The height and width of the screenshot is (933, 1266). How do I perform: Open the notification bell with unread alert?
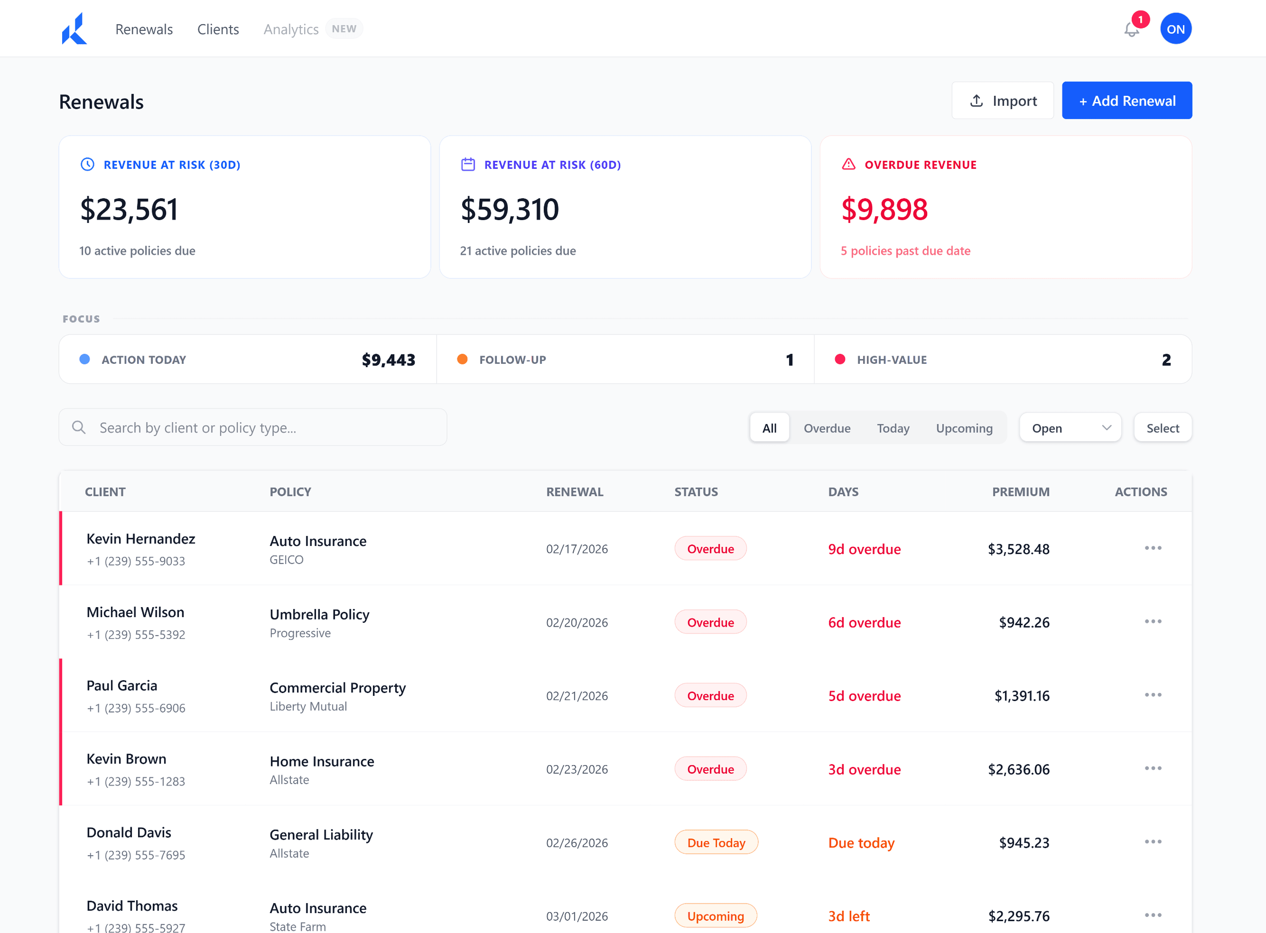click(x=1132, y=29)
